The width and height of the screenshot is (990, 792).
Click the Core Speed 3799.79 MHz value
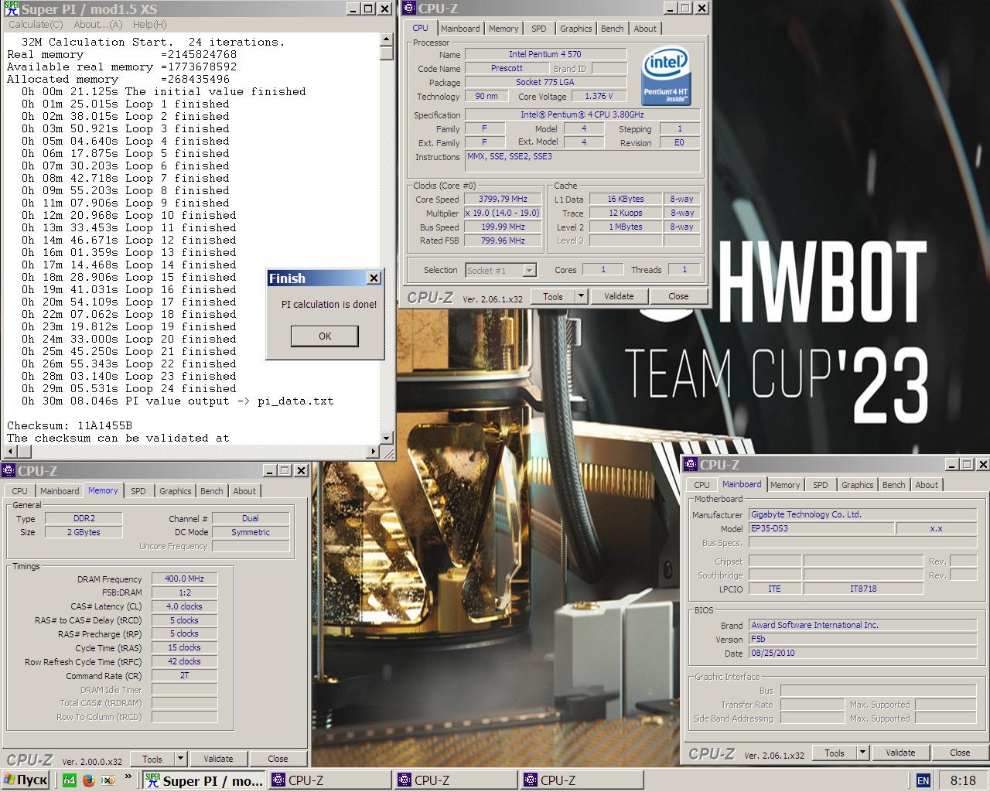click(503, 199)
